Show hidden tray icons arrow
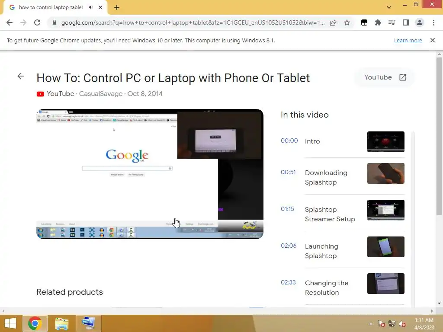This screenshot has width=443, height=332. click(x=371, y=324)
